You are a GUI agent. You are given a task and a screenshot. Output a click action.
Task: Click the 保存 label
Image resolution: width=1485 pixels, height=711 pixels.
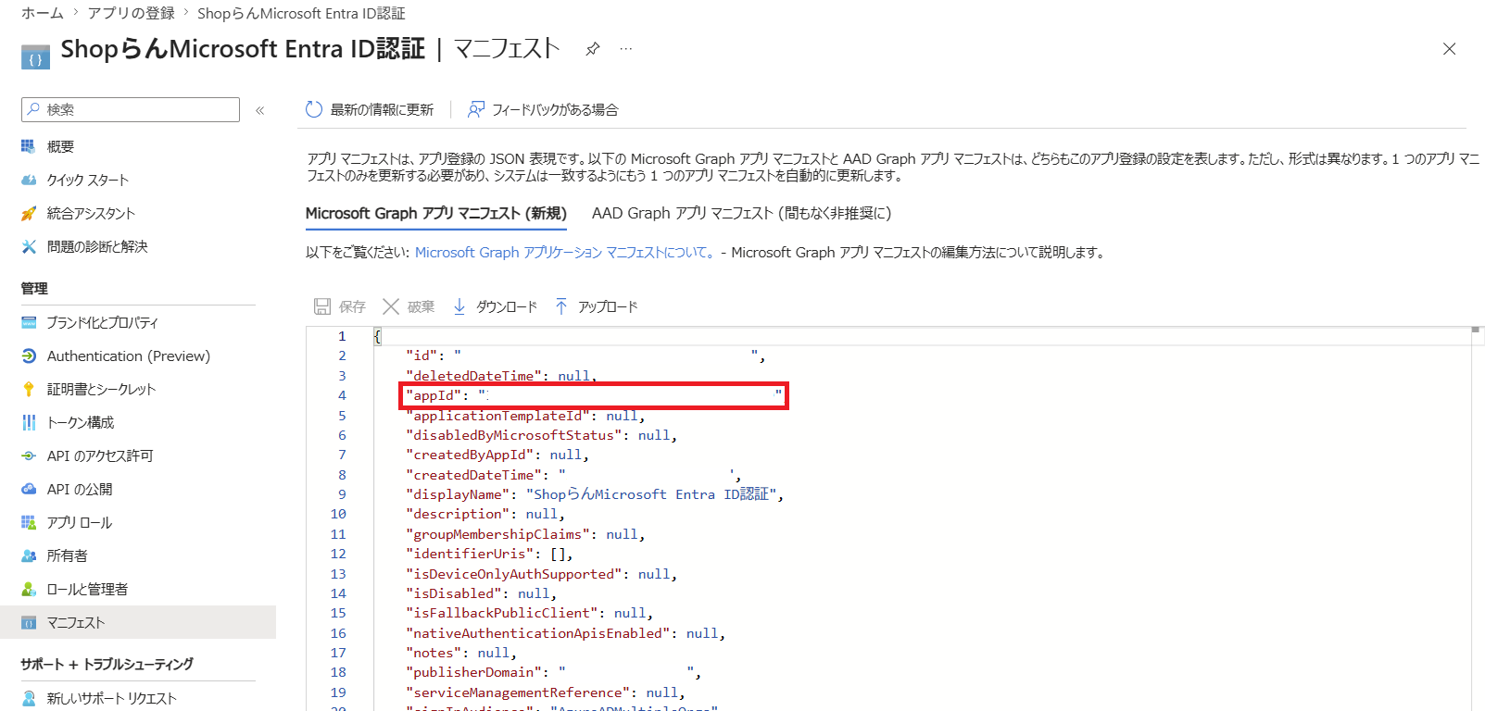point(352,306)
